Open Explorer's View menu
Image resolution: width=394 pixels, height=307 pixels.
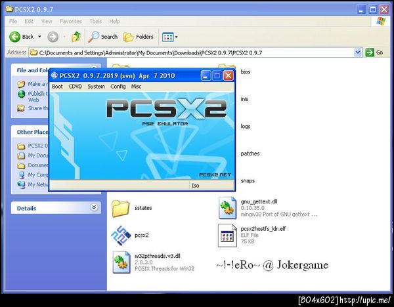(47, 22)
